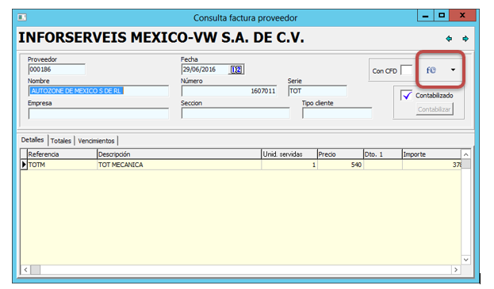
Task: Click the Fecha date field
Action: 205,70
